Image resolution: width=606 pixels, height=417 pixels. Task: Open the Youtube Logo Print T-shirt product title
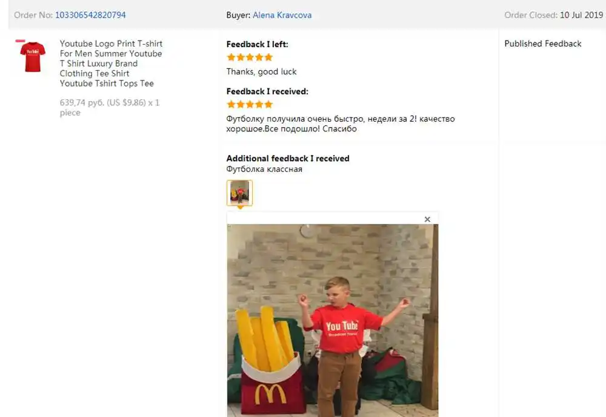coord(111,64)
